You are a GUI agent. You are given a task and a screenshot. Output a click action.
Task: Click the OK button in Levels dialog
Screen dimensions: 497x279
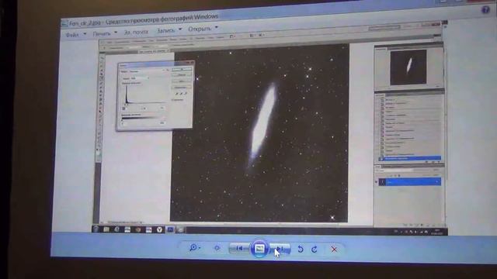click(x=182, y=69)
